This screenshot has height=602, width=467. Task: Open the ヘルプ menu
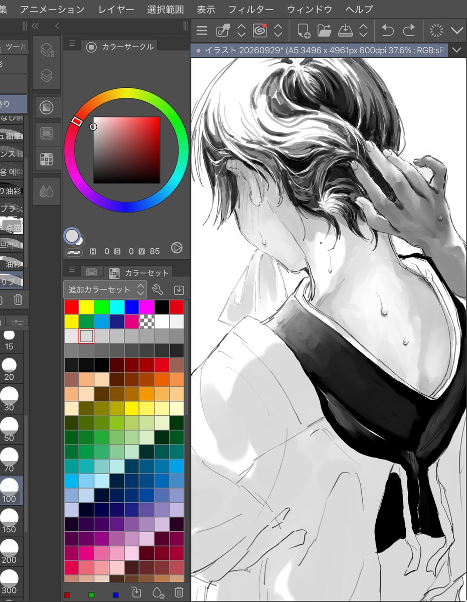359,9
